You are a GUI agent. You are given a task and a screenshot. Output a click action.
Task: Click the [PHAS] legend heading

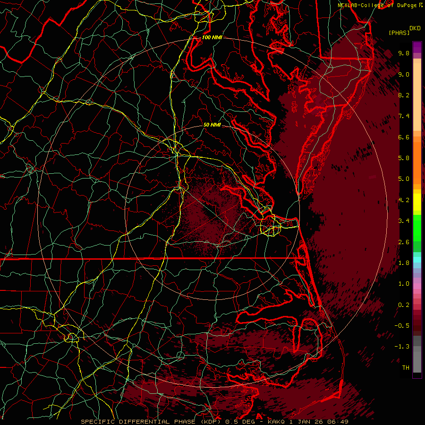[399, 33]
